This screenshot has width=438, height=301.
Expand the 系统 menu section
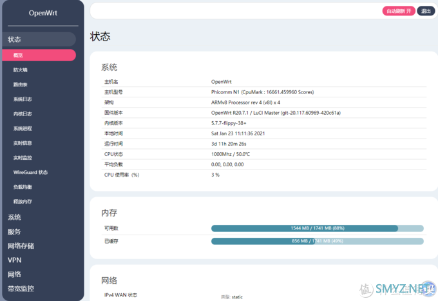[14, 217]
